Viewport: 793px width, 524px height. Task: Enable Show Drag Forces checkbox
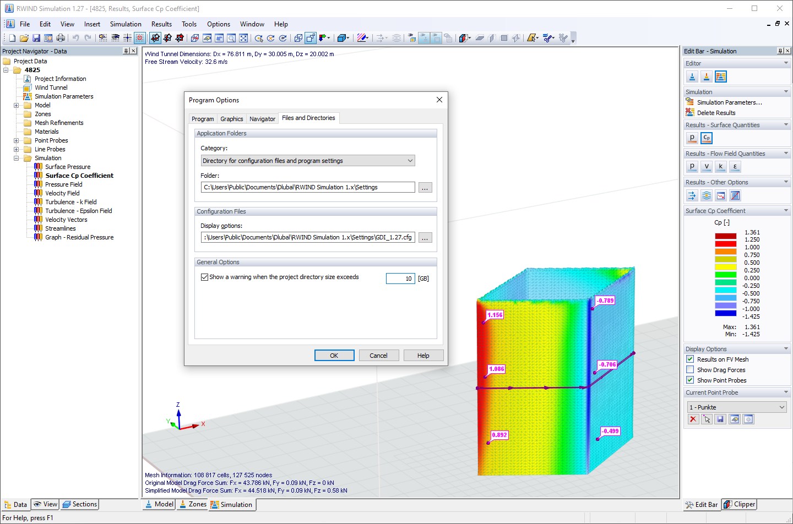[690, 370]
